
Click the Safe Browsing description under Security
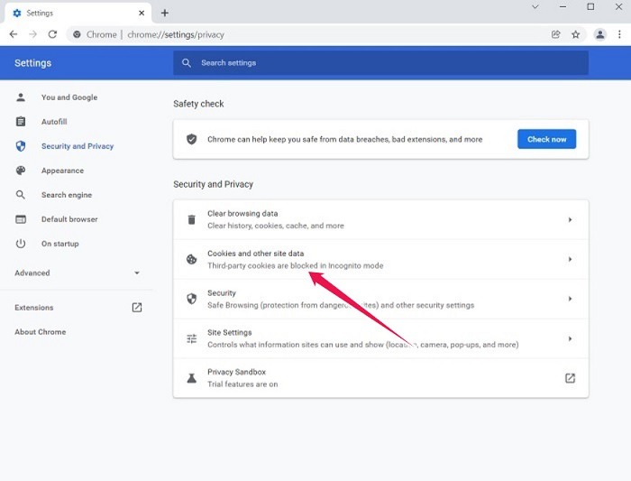pyautogui.click(x=341, y=305)
